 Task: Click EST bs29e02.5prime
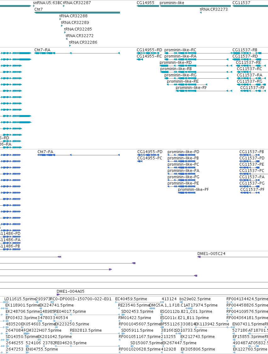pos(195,299)
